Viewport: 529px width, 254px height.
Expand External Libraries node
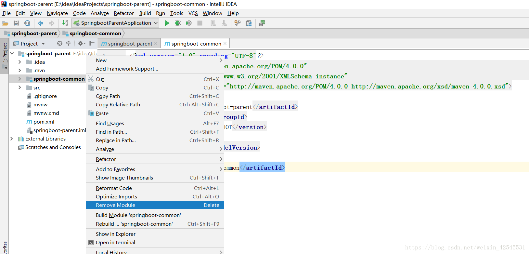12,139
